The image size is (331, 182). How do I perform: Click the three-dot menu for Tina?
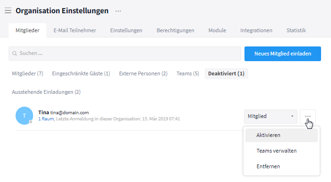(x=308, y=117)
